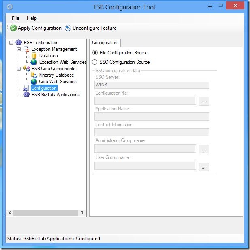Open the File menu
Screen dimensions: 250x250
pyautogui.click(x=15, y=18)
